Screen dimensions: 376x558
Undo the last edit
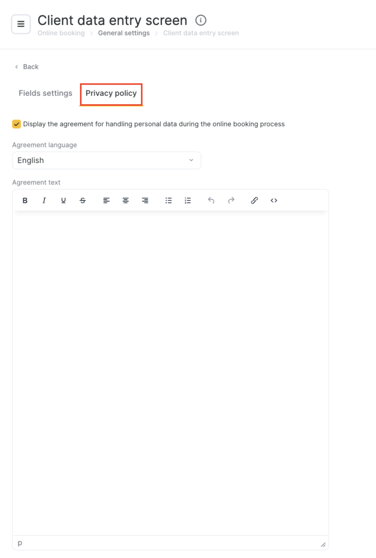click(211, 201)
